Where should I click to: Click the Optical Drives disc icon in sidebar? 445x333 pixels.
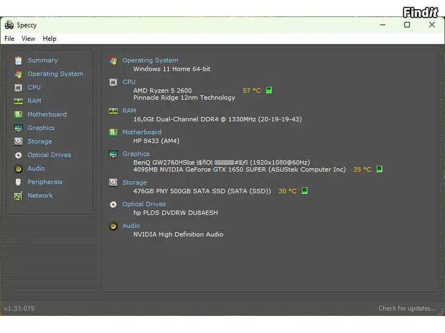18,155
